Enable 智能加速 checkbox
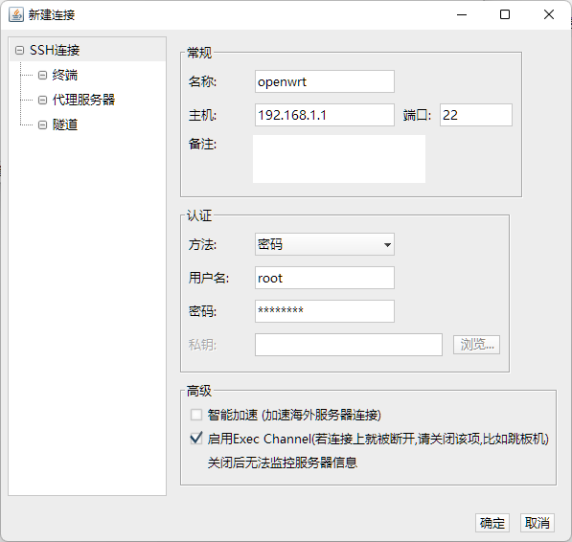Image resolution: width=572 pixels, height=542 pixels. [196, 415]
